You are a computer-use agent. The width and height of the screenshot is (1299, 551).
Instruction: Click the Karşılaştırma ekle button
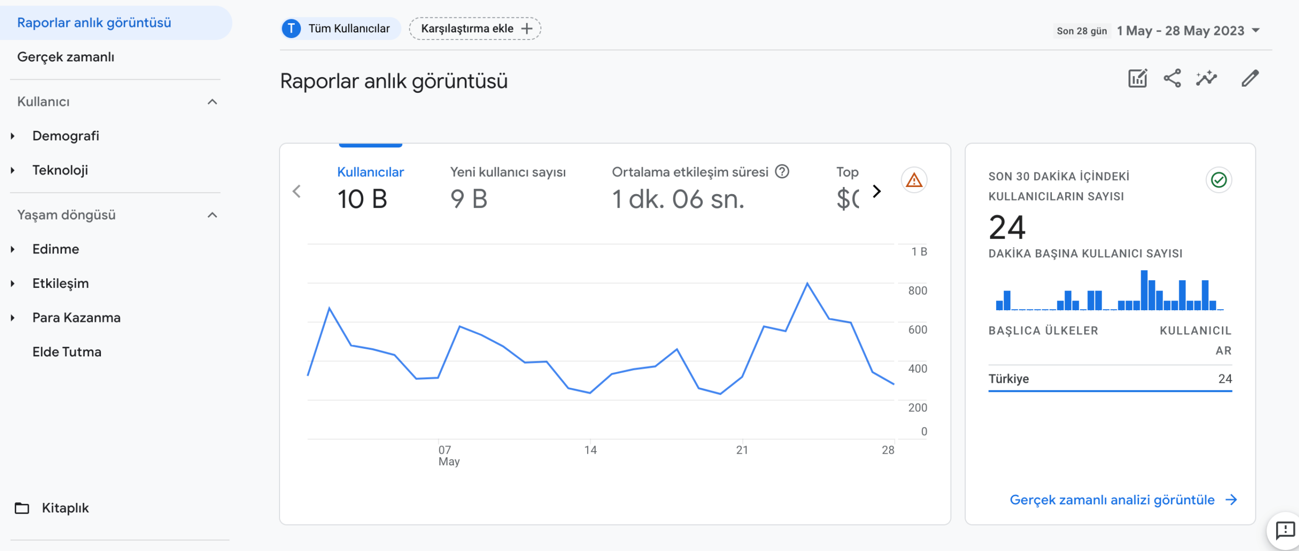[475, 28]
